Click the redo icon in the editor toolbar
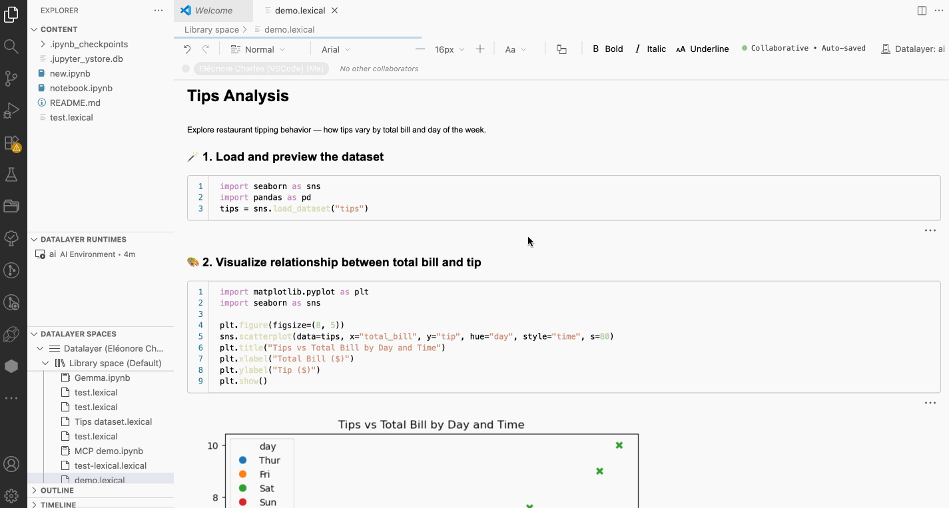Image resolution: width=949 pixels, height=508 pixels. click(206, 49)
